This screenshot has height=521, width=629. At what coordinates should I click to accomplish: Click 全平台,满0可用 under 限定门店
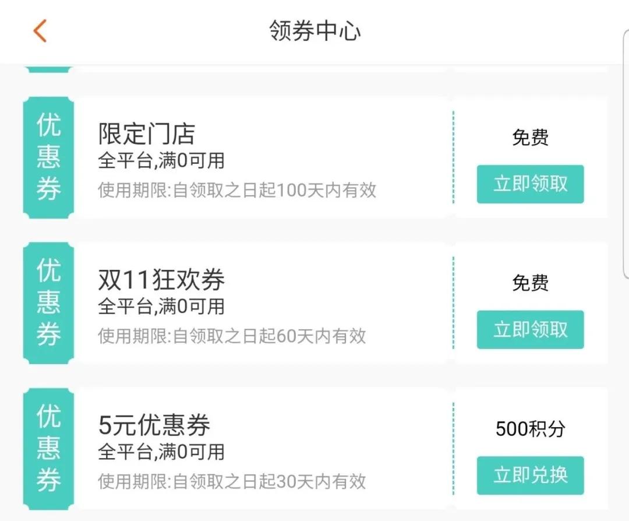[x=161, y=161]
